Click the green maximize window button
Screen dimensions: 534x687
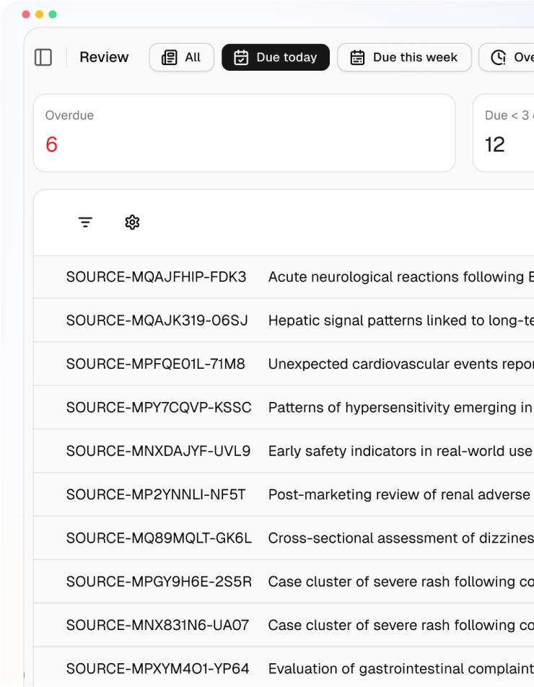tap(53, 14)
